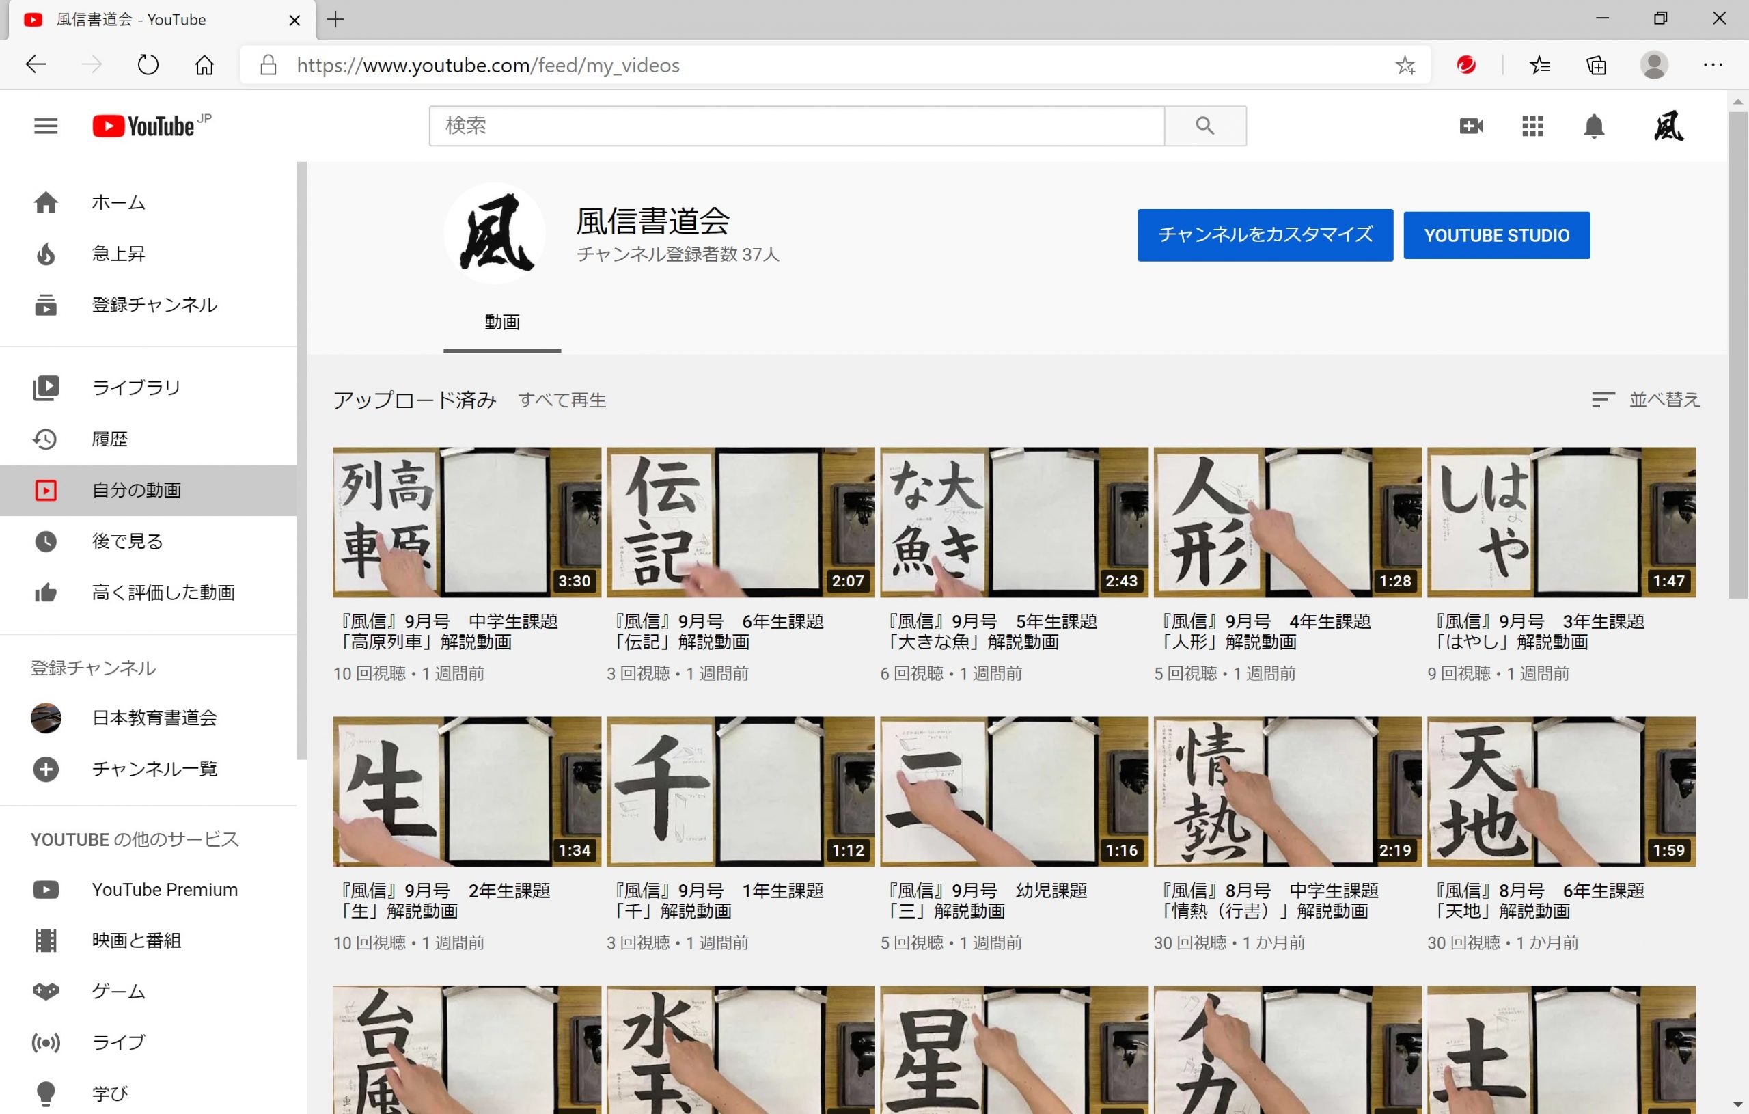Open YouTube Premium in the sidebar
The image size is (1749, 1114).
pyautogui.click(x=148, y=889)
